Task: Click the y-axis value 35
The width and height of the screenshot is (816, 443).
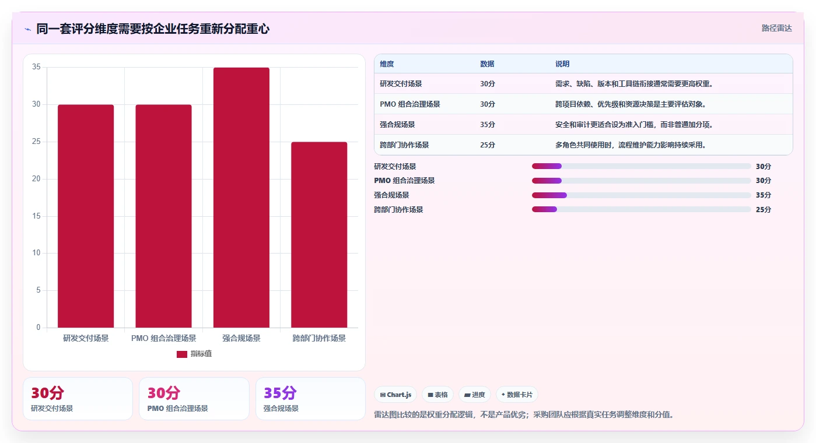Action: [x=36, y=67]
